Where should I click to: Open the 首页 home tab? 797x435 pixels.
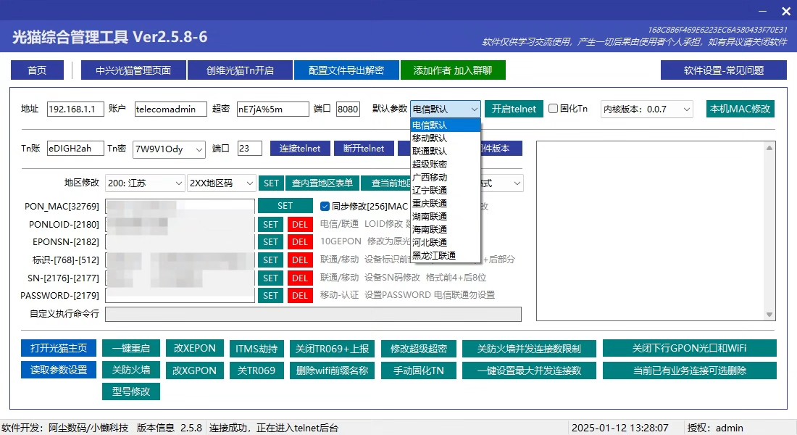coord(37,70)
